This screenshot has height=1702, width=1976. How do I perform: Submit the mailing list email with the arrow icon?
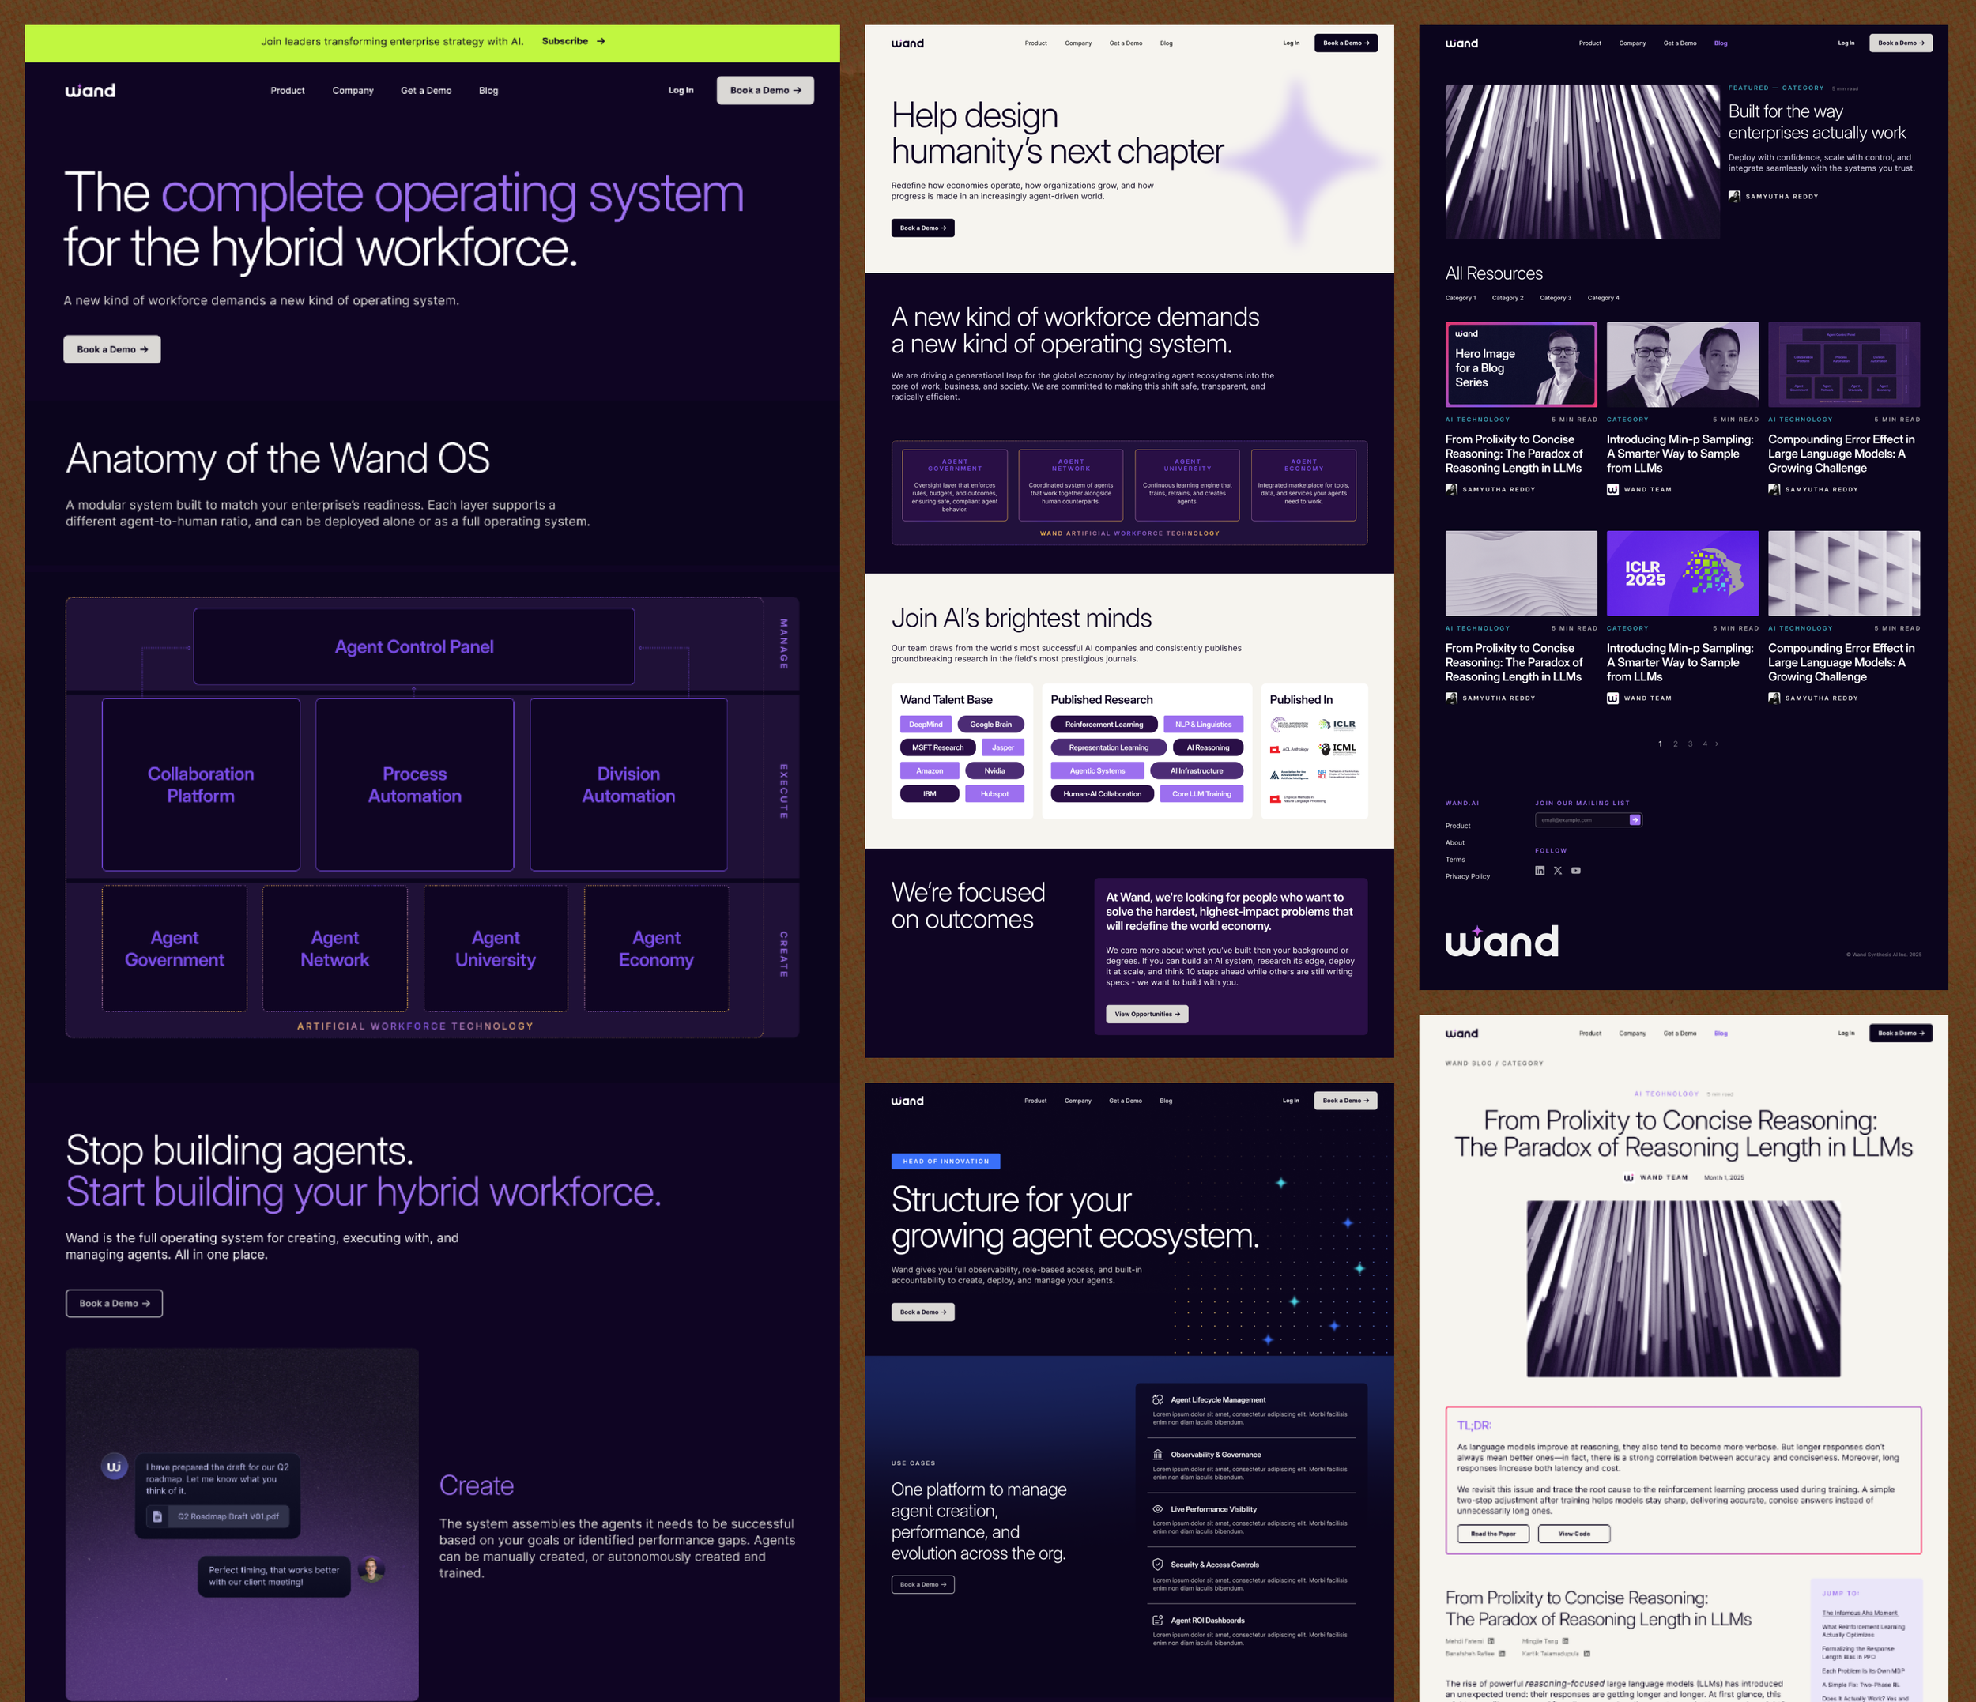point(1635,820)
